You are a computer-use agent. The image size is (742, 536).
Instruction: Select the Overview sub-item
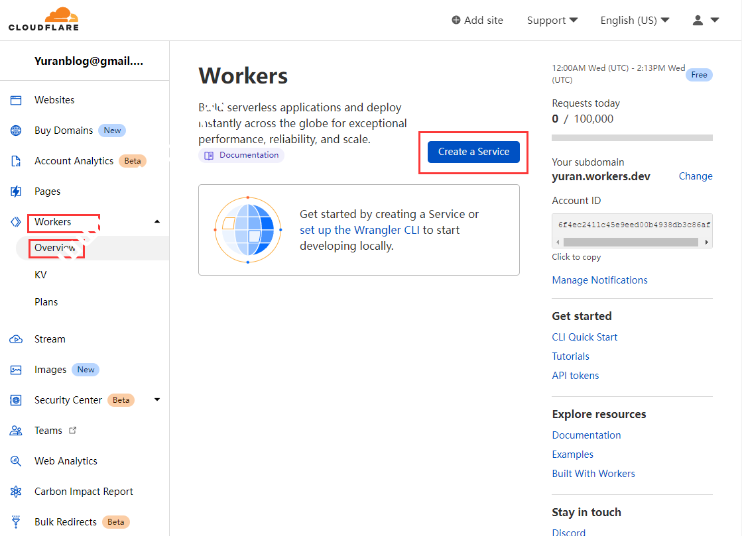(x=55, y=248)
